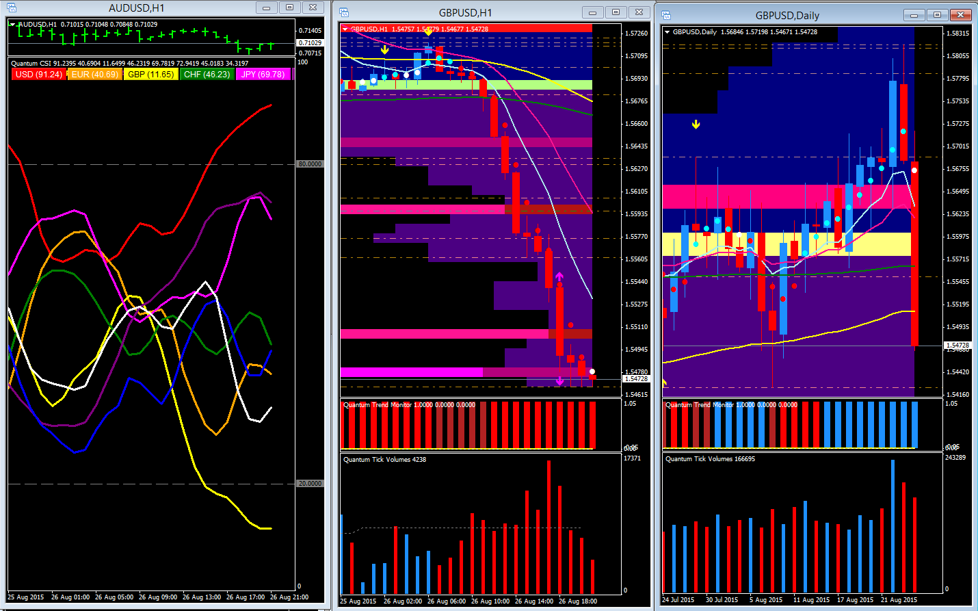Open the dropdown triangle beside GBPUSD,H1 label
Screen dimensions: 978x611
tap(345, 29)
